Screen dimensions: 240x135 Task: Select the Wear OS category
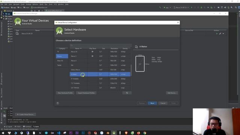click(x=62, y=61)
